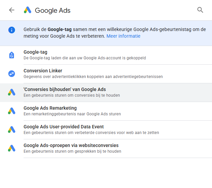
Task: Choose the Conversion Linker title
Action: point(43,71)
